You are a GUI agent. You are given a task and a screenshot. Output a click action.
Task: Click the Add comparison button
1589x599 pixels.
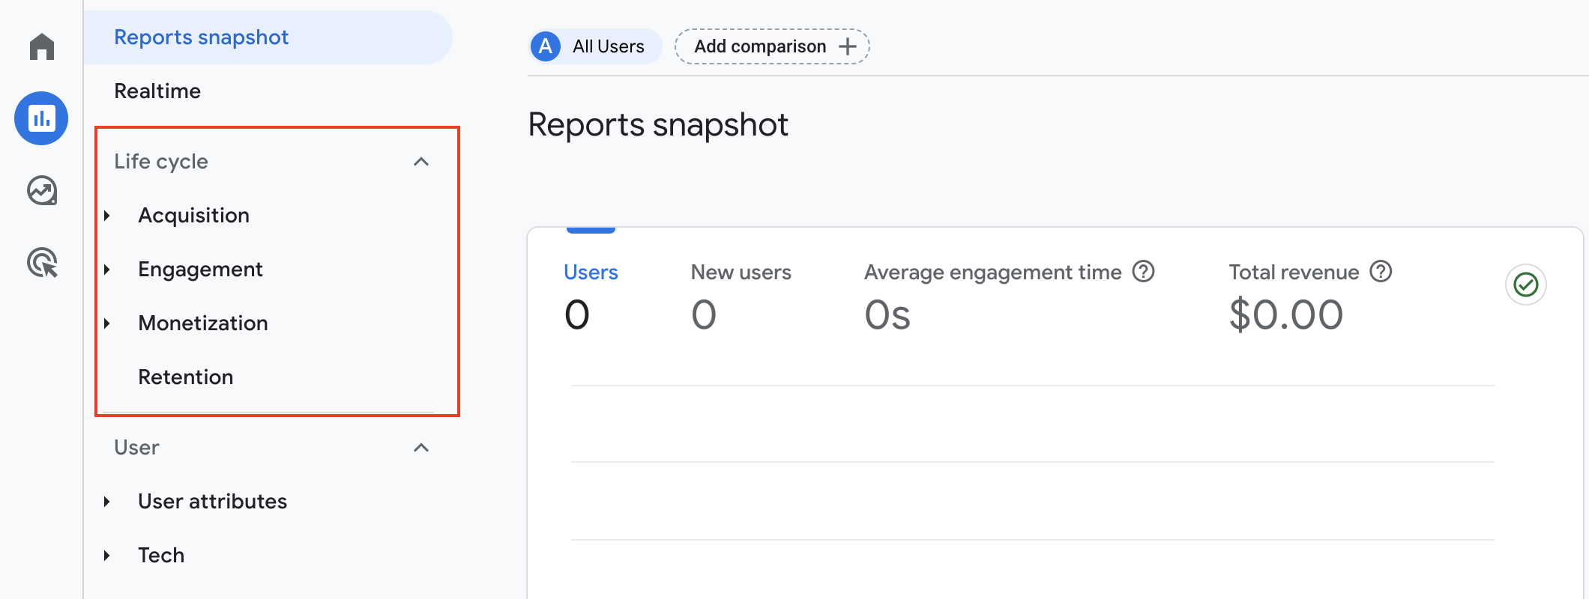(x=772, y=46)
